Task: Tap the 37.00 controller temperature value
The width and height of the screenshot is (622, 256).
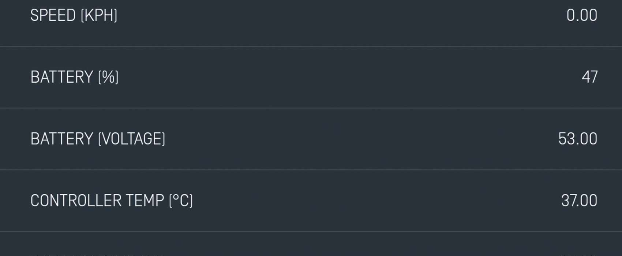Action: (579, 201)
